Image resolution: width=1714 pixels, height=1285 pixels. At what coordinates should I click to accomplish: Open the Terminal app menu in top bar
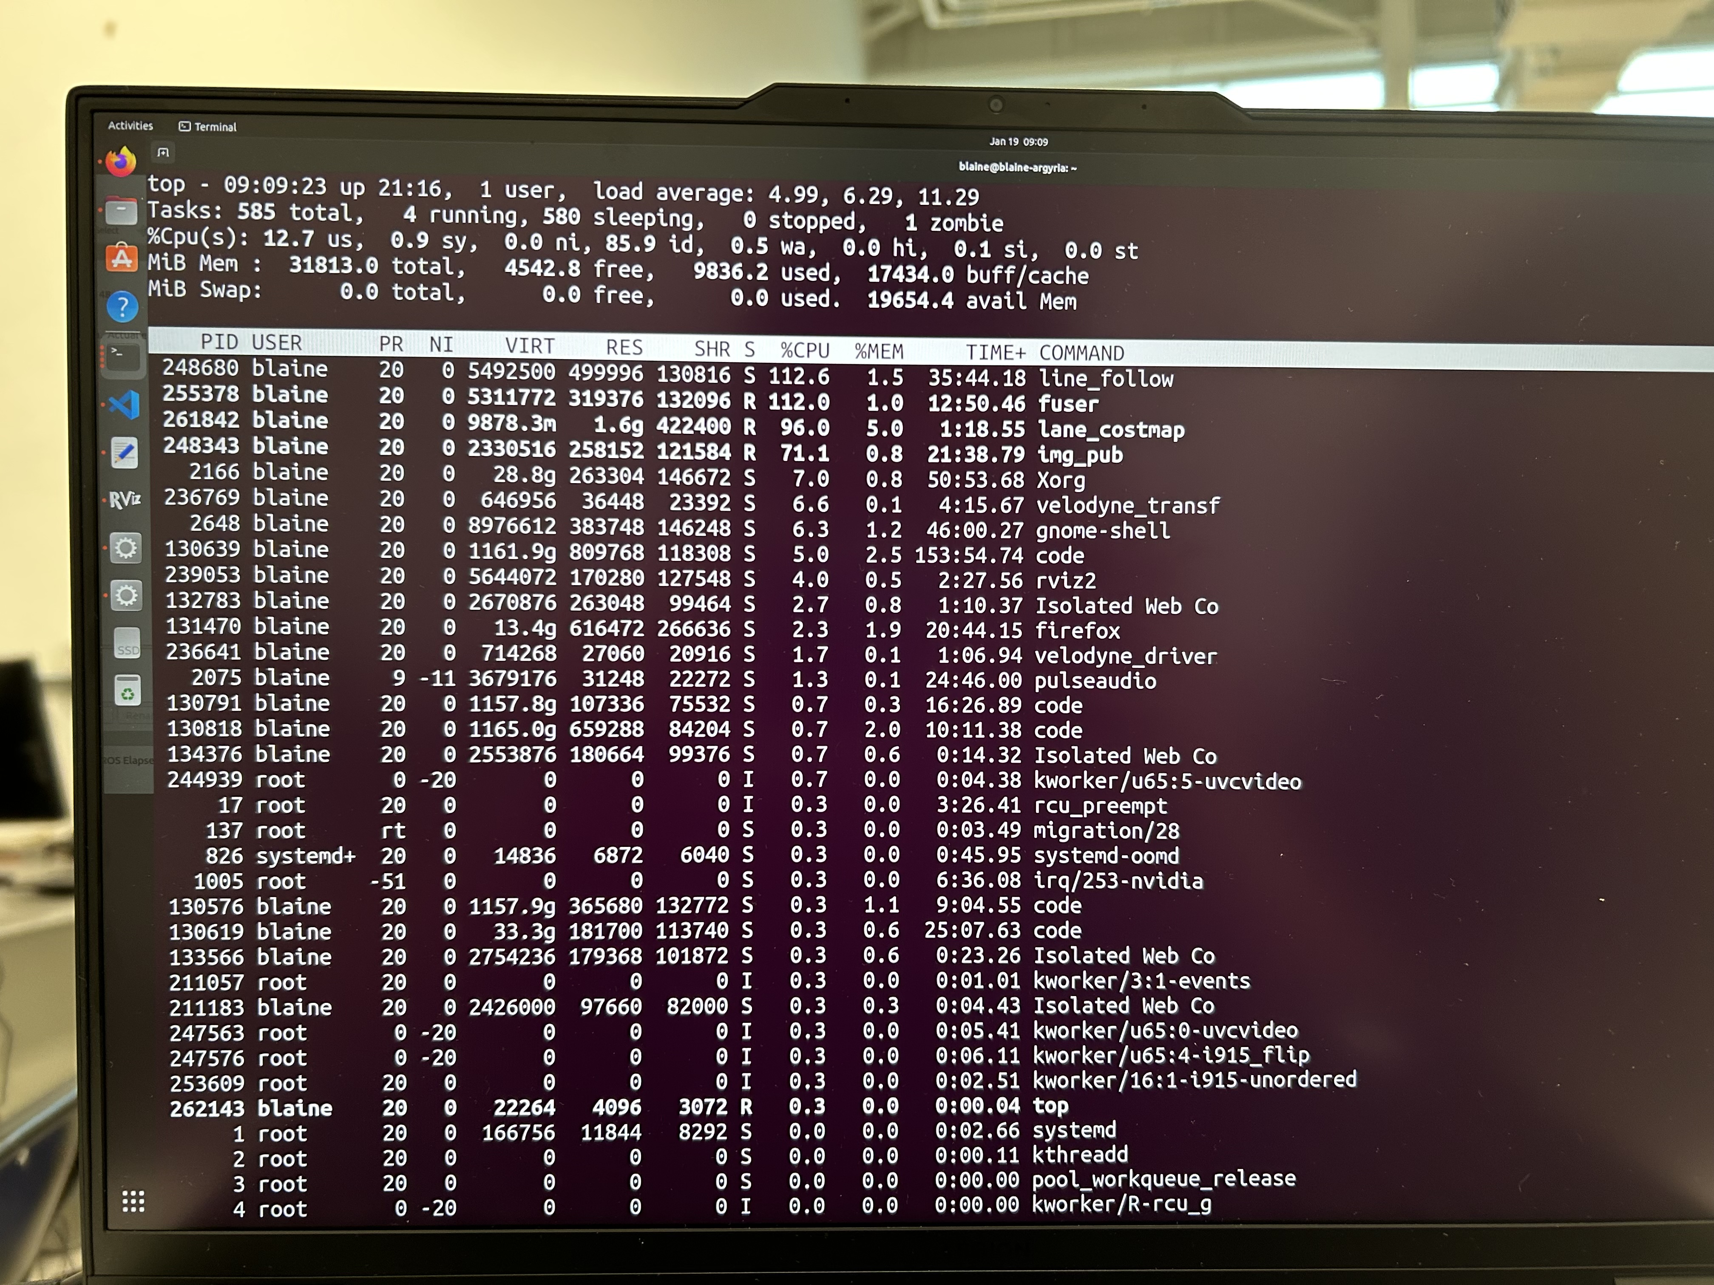click(208, 127)
